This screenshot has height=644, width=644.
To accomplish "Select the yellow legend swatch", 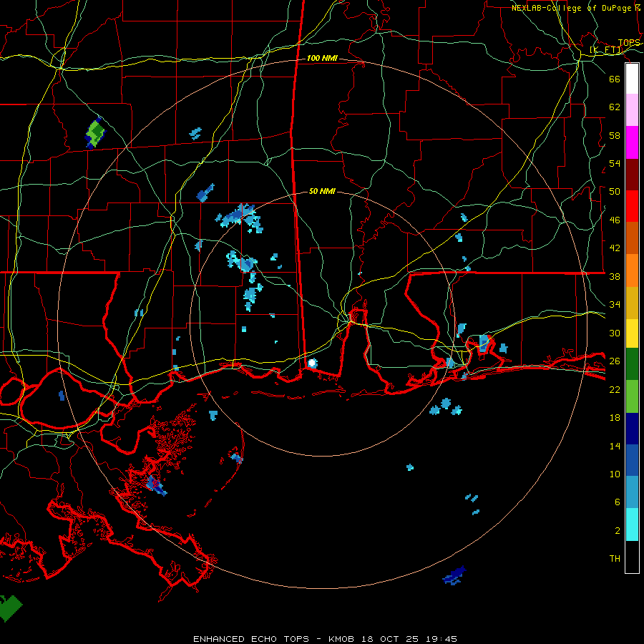I will coord(632,333).
